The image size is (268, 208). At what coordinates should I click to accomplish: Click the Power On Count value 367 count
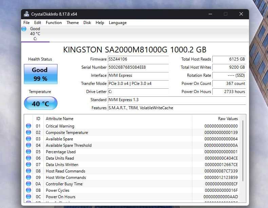pyautogui.click(x=229, y=84)
